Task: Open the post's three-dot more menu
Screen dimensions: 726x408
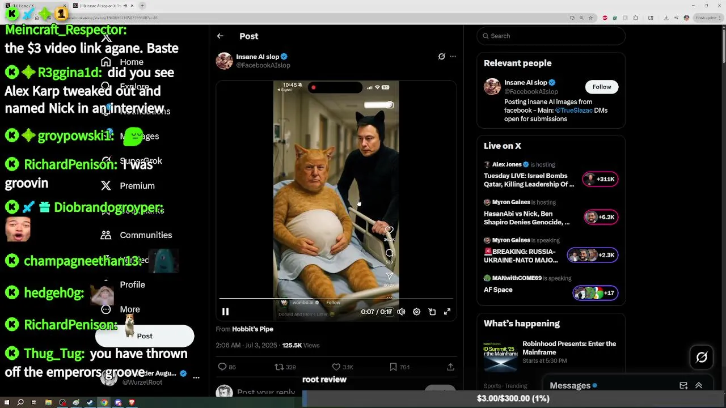Action: pyautogui.click(x=453, y=57)
